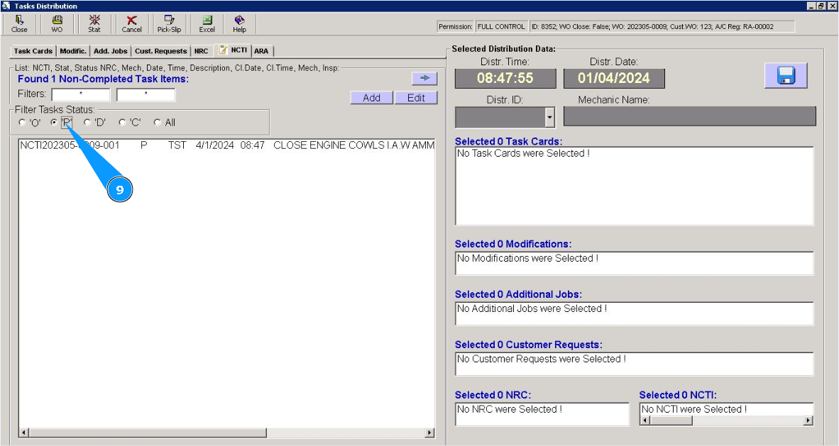Switch to the Task Cards tab
The height and width of the screenshot is (446, 839).
tap(33, 51)
